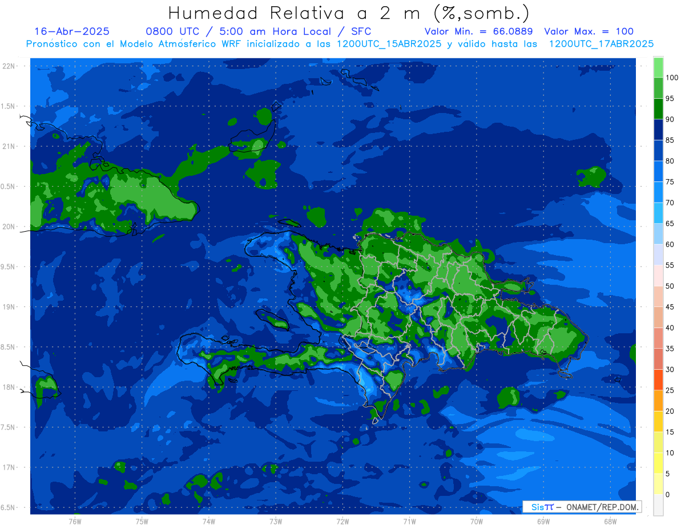Click the "18N" latitude axis label

8,387
